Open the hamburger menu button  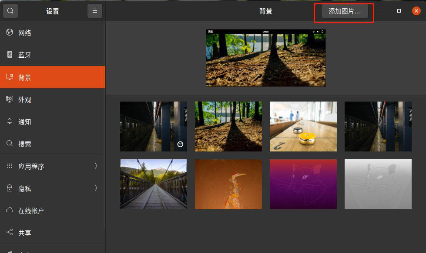tap(95, 11)
